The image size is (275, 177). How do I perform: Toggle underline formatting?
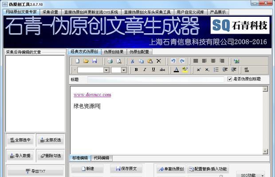coord(153,69)
